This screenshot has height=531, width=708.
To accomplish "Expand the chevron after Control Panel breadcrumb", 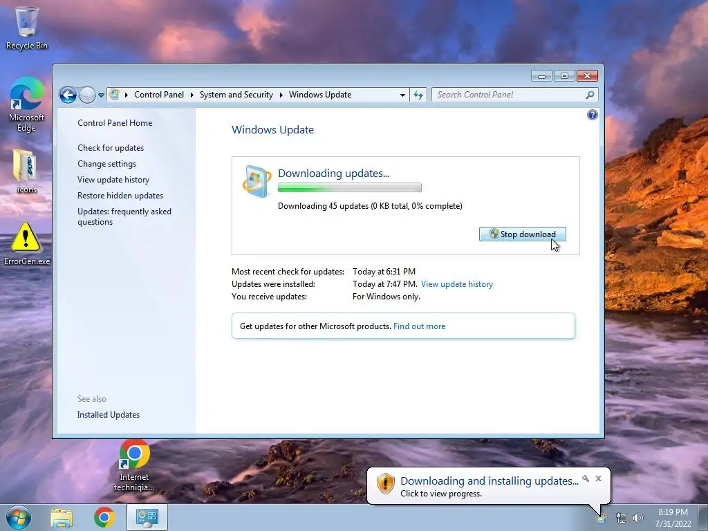I will [x=192, y=95].
